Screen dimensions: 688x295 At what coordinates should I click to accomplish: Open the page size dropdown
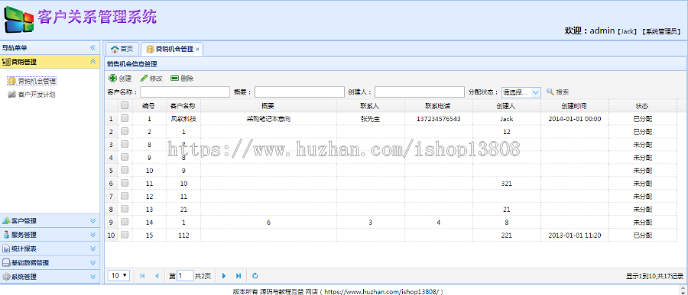118,275
